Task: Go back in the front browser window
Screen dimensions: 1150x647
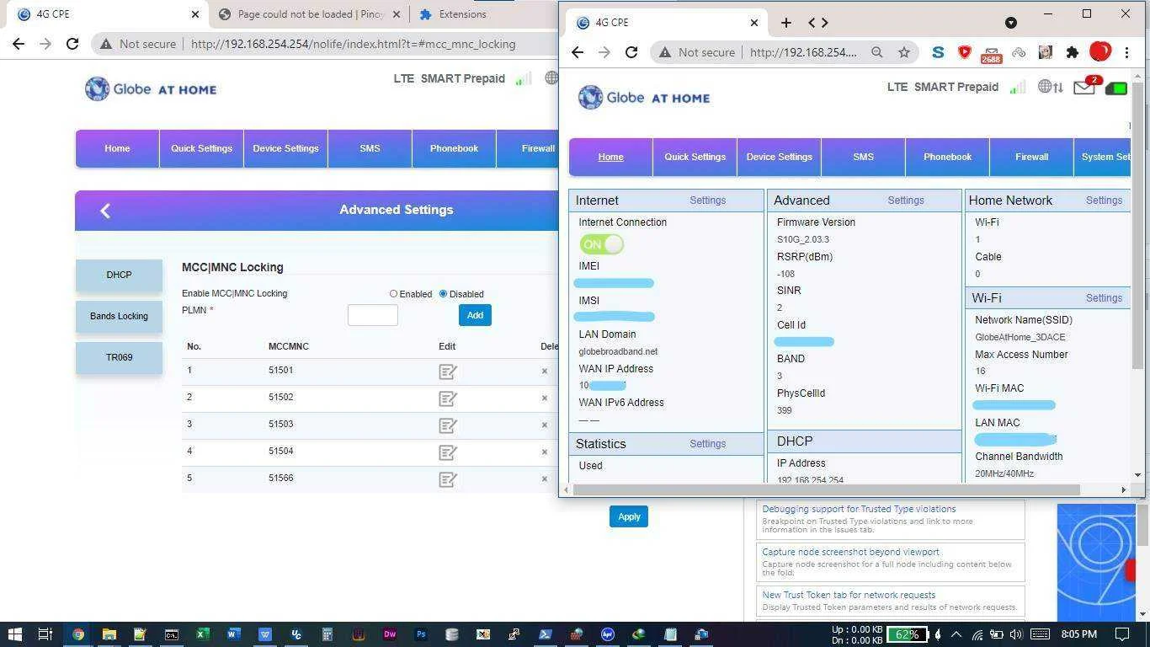Action: 578,52
